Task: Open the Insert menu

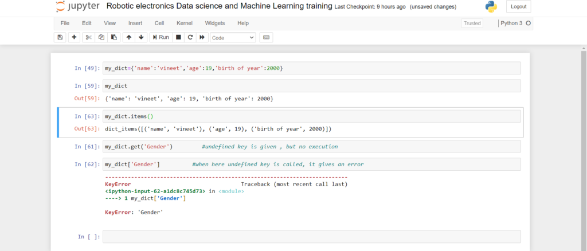Action: coord(135,23)
